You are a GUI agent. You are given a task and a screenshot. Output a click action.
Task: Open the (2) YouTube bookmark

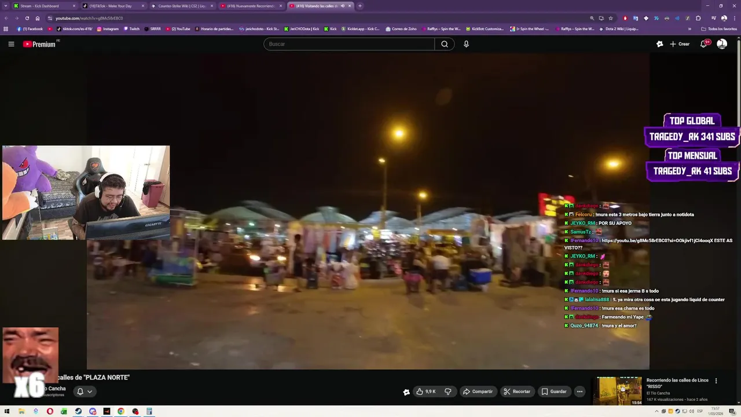click(178, 29)
